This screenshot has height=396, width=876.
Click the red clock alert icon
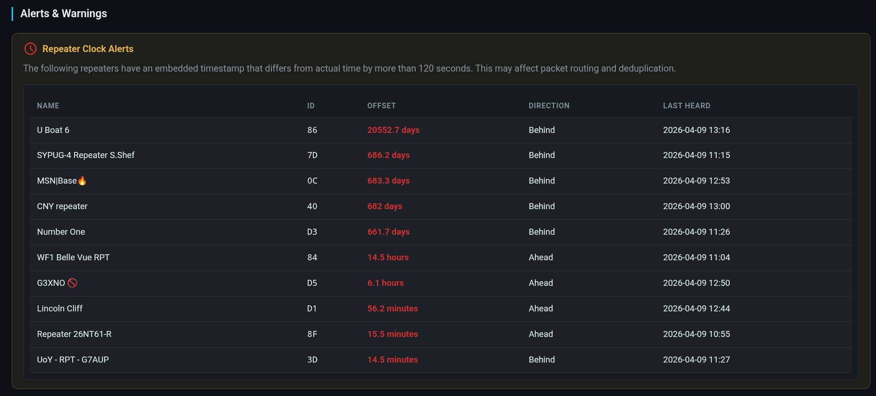(x=30, y=49)
